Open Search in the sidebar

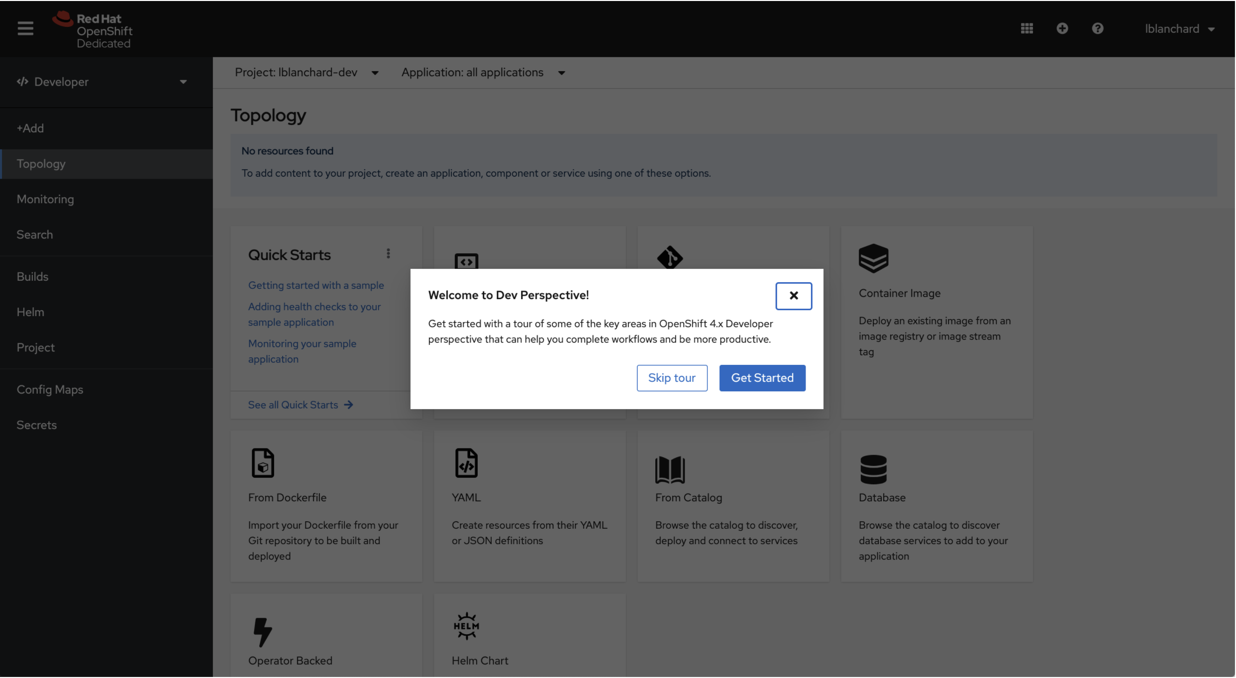point(106,234)
